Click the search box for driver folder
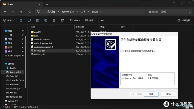The image size is (194, 109). tap(167, 12)
